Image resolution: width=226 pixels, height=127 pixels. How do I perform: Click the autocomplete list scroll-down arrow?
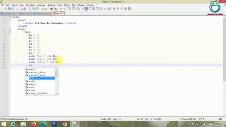56,93
